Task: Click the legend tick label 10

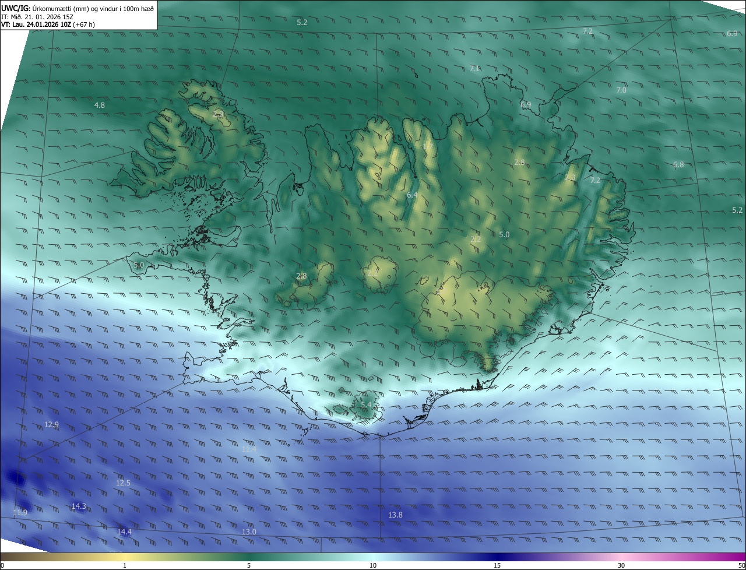Action: click(x=373, y=565)
